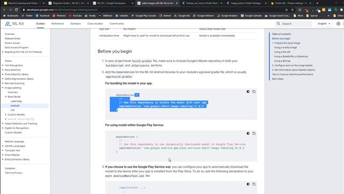Collapse the Image Labeling section
This screenshot has height=194, width=344.
[3, 88]
